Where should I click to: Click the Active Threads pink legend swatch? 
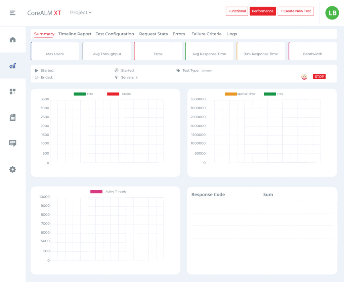pyautogui.click(x=96, y=191)
